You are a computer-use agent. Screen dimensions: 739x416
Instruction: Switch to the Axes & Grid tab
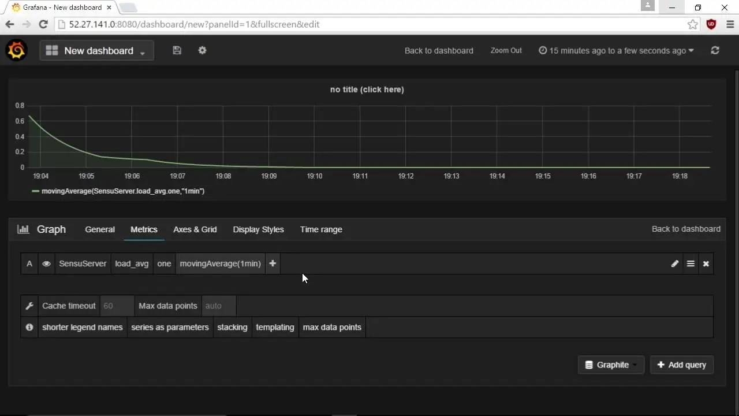coord(195,229)
